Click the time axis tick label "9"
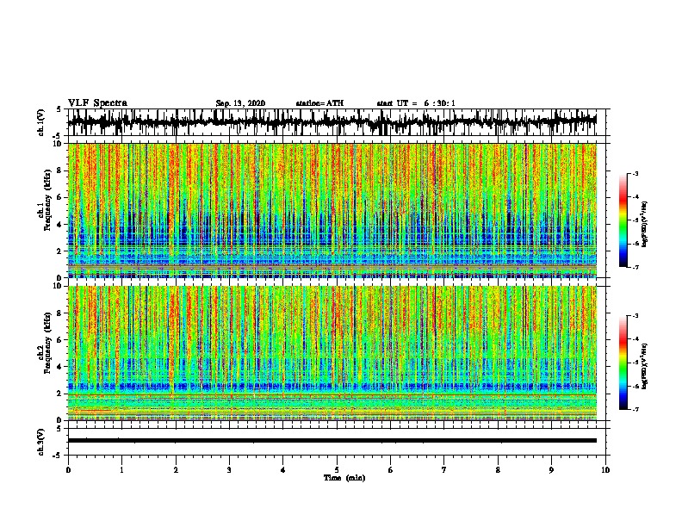This screenshot has width=682, height=527. point(551,470)
